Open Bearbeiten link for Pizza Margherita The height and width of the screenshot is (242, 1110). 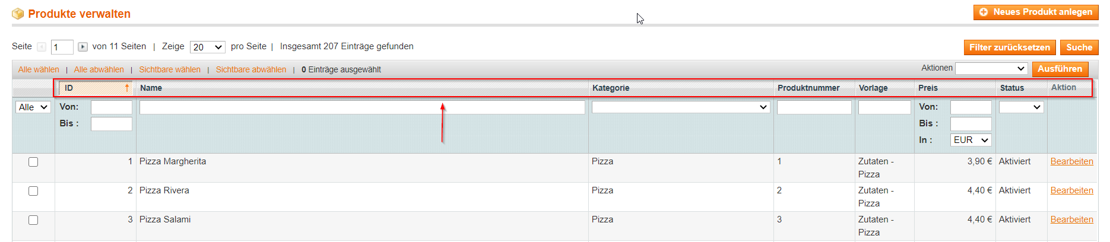click(1071, 161)
